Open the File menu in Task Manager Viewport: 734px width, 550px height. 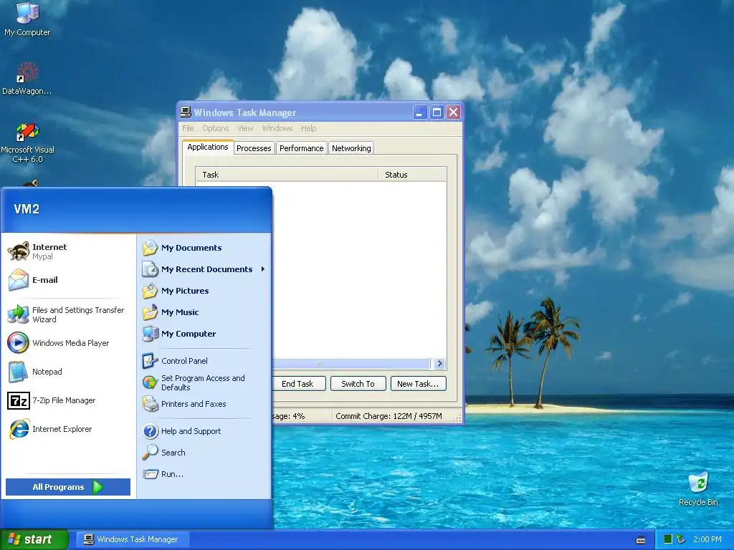tap(188, 128)
